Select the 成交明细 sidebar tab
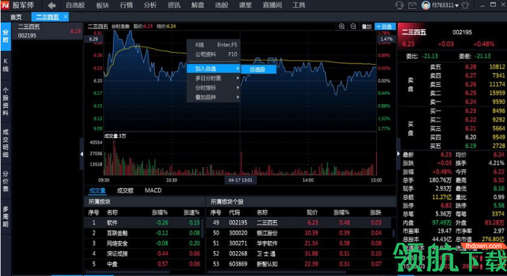507x276 pixels. coord(6,143)
